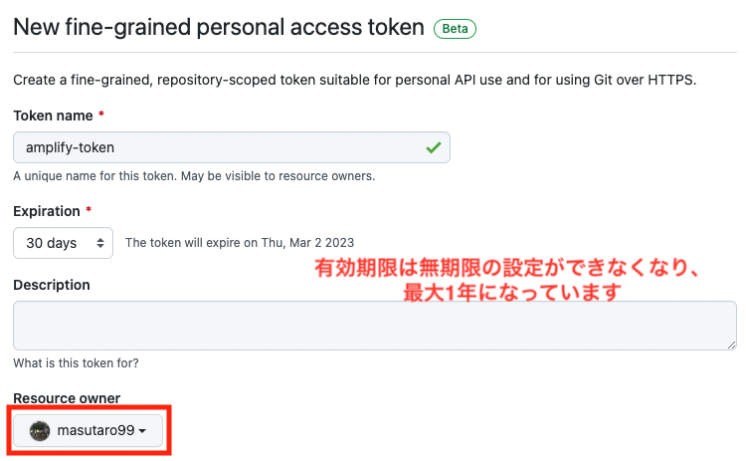Click the 'What is this token for?' hint
Screen dimensions: 746x461
[x=77, y=363]
